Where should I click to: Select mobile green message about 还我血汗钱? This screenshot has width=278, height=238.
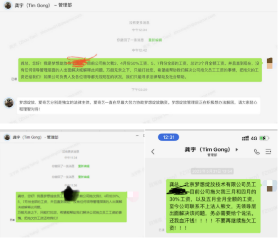click(x=213, y=206)
